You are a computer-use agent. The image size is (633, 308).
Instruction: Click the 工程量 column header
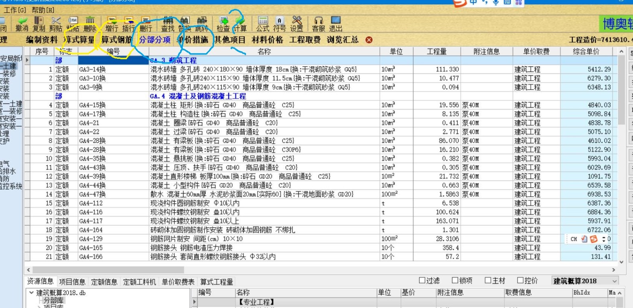point(437,51)
